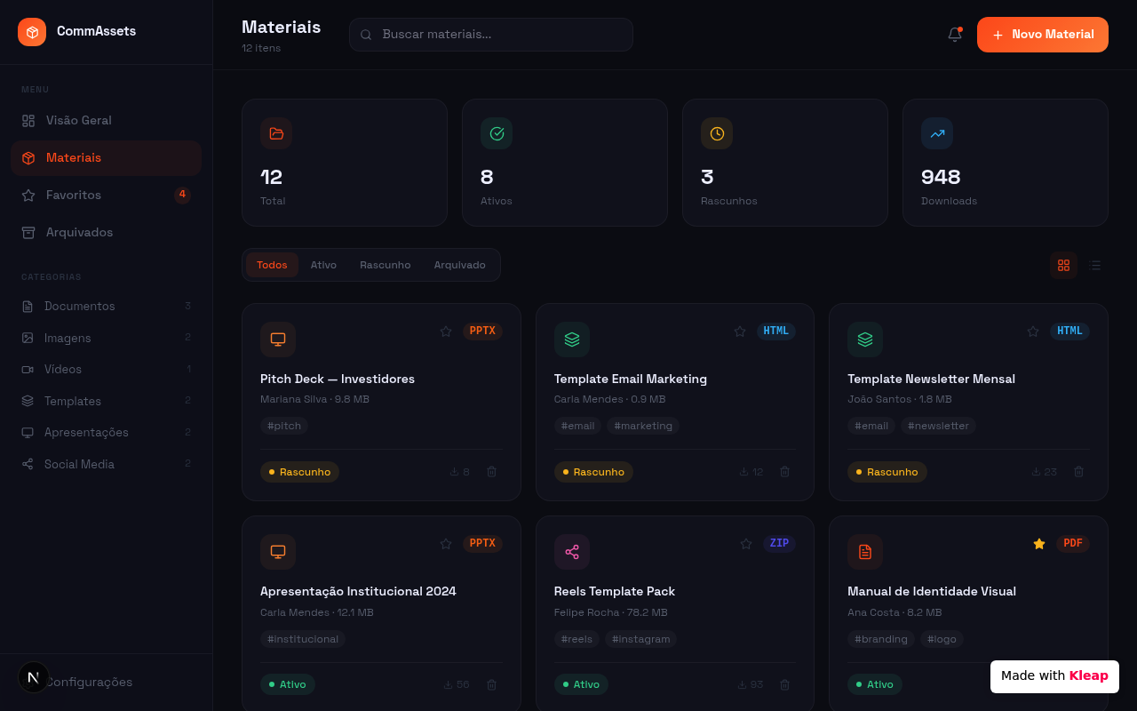Delete Template Newsletter Mensal material
This screenshot has height=711, width=1137.
point(1078,472)
